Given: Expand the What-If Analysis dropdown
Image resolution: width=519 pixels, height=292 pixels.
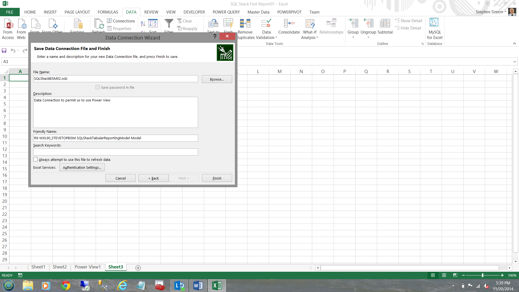Looking at the screenshot, I should point(317,38).
